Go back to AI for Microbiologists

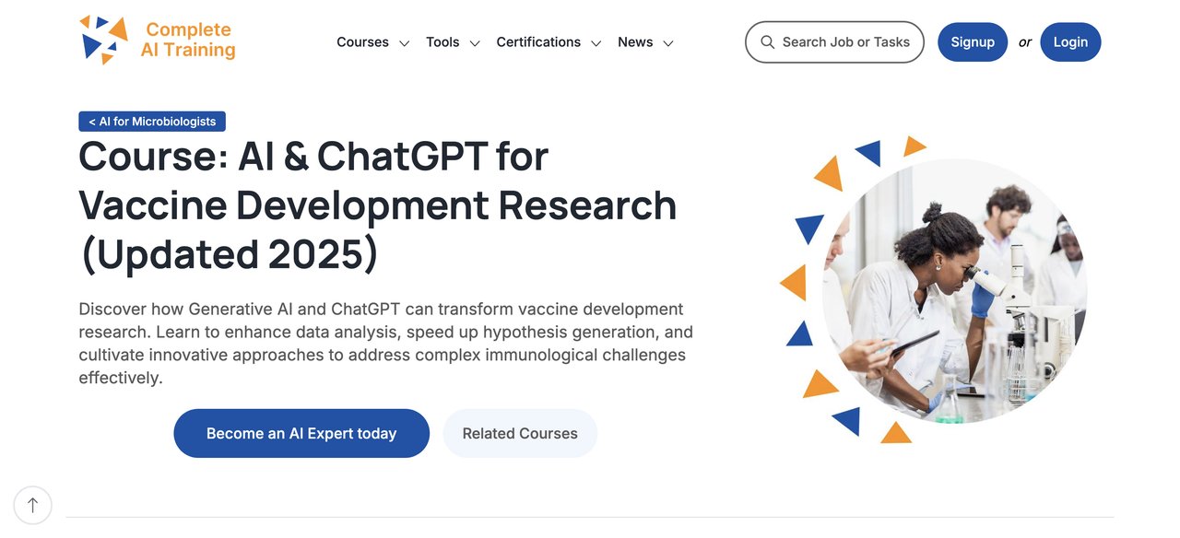[152, 122]
